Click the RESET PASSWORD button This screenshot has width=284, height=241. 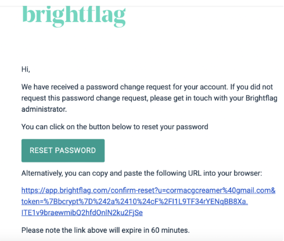tap(63, 150)
